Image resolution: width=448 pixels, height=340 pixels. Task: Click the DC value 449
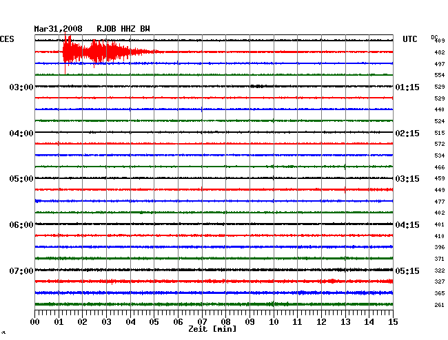[440, 190]
